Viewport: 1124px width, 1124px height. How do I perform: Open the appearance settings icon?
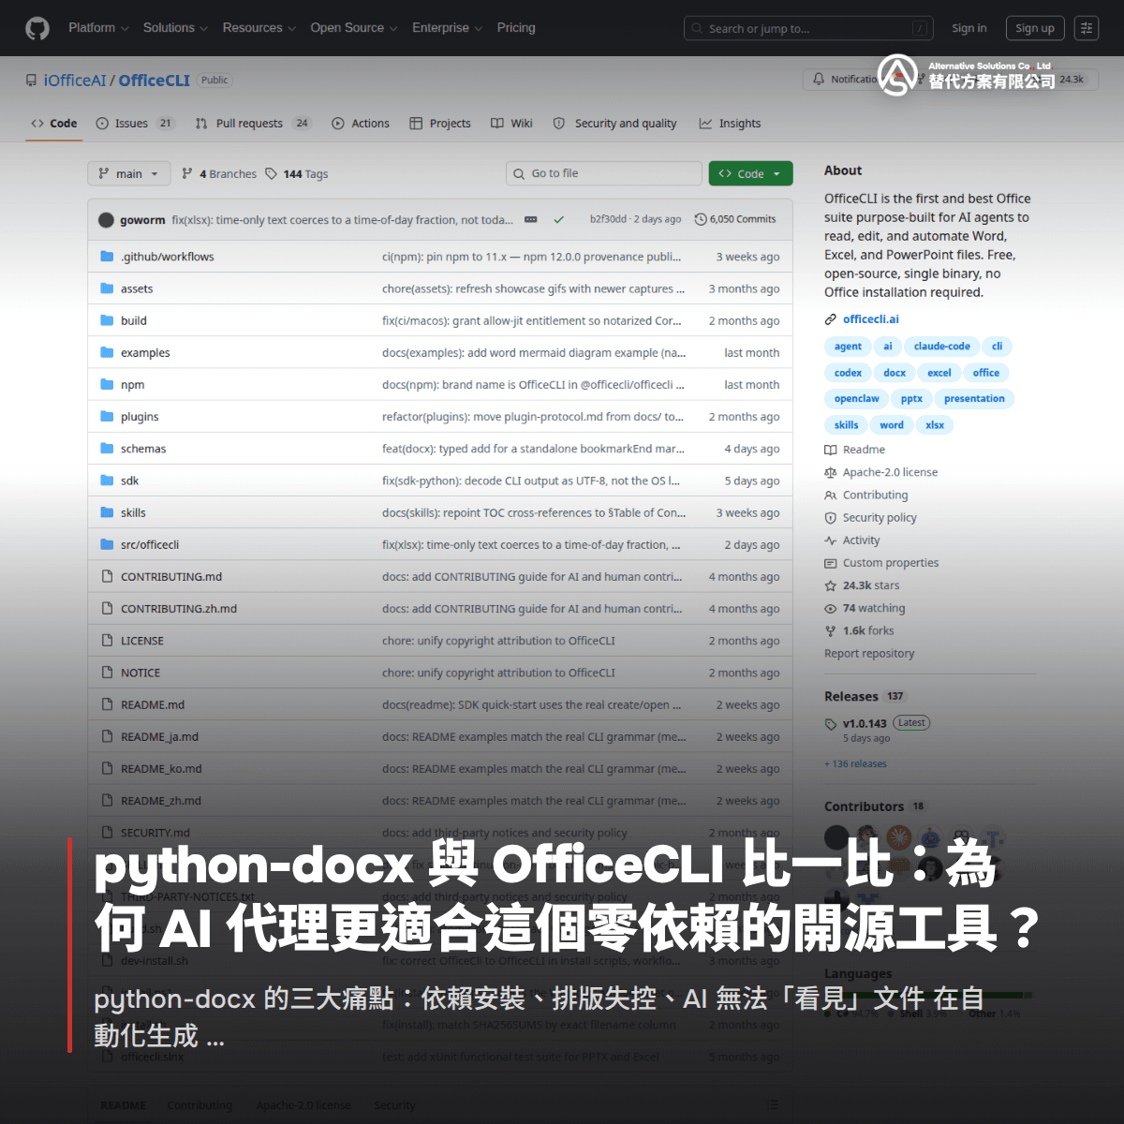(x=1087, y=28)
